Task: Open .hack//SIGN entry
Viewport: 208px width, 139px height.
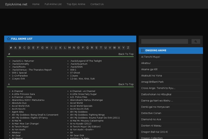Action: (76, 67)
